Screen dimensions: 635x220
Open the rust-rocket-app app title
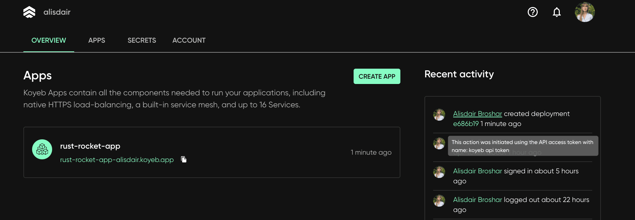pos(90,146)
